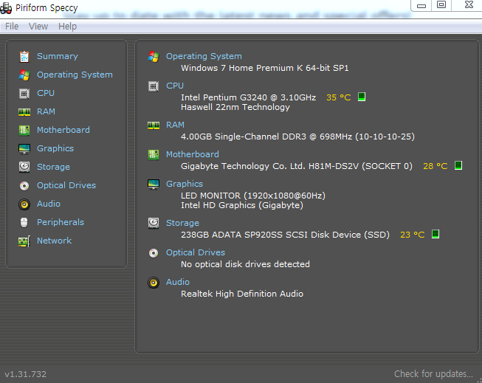Click the Storage hard drive icon in sidebar

tap(24, 167)
